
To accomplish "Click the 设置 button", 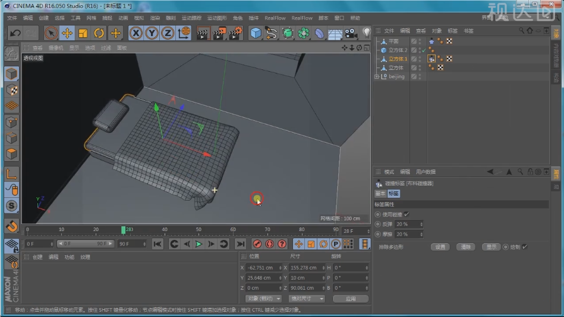I will click(440, 247).
